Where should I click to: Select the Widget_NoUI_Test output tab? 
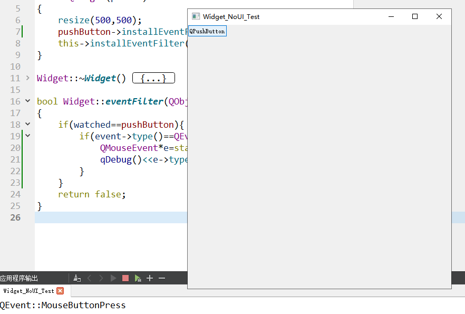(28, 291)
